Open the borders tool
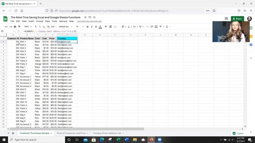 (x=110, y=27)
